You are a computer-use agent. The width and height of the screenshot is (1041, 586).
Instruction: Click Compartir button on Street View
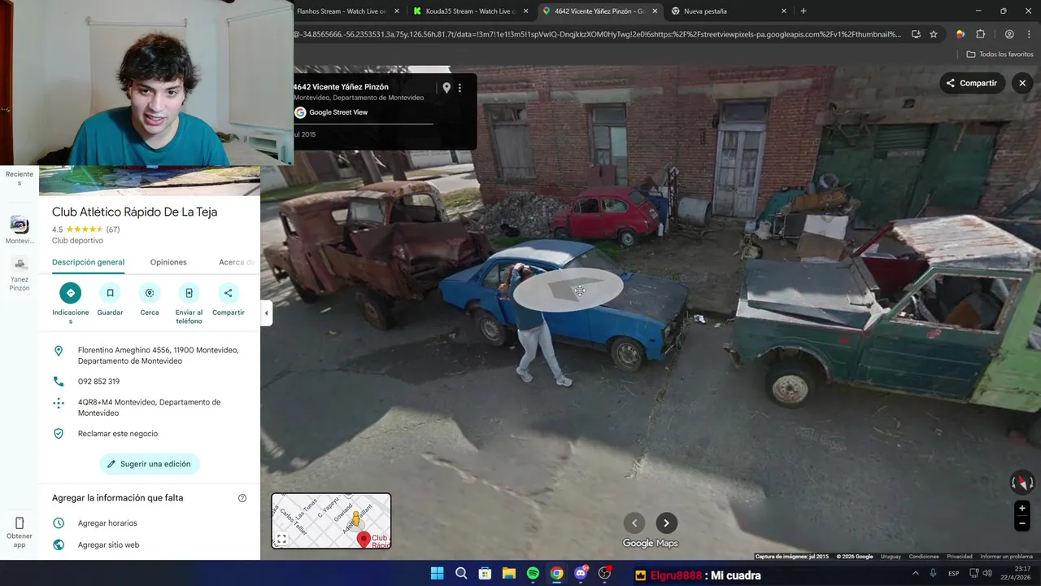(x=972, y=83)
